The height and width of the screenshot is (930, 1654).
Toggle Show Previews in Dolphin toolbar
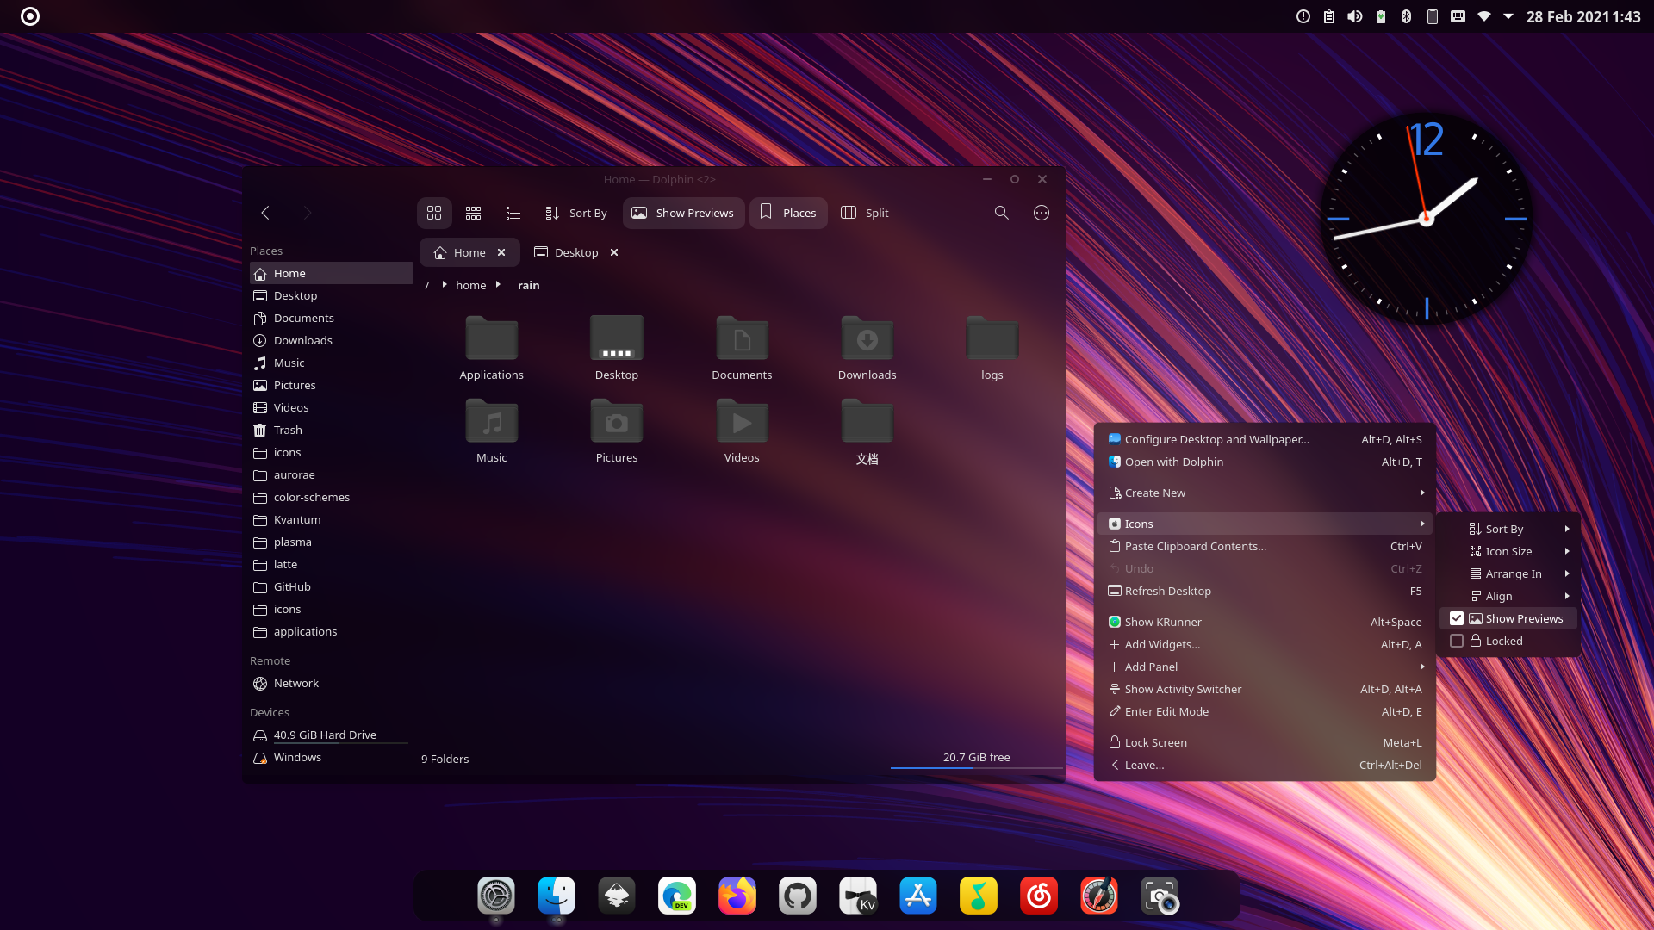point(683,213)
